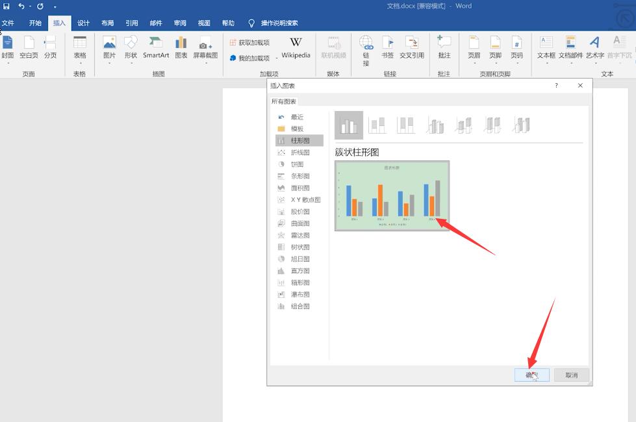Open 获取加载项 add-ins store
The width and height of the screenshot is (636, 422).
[x=249, y=43]
